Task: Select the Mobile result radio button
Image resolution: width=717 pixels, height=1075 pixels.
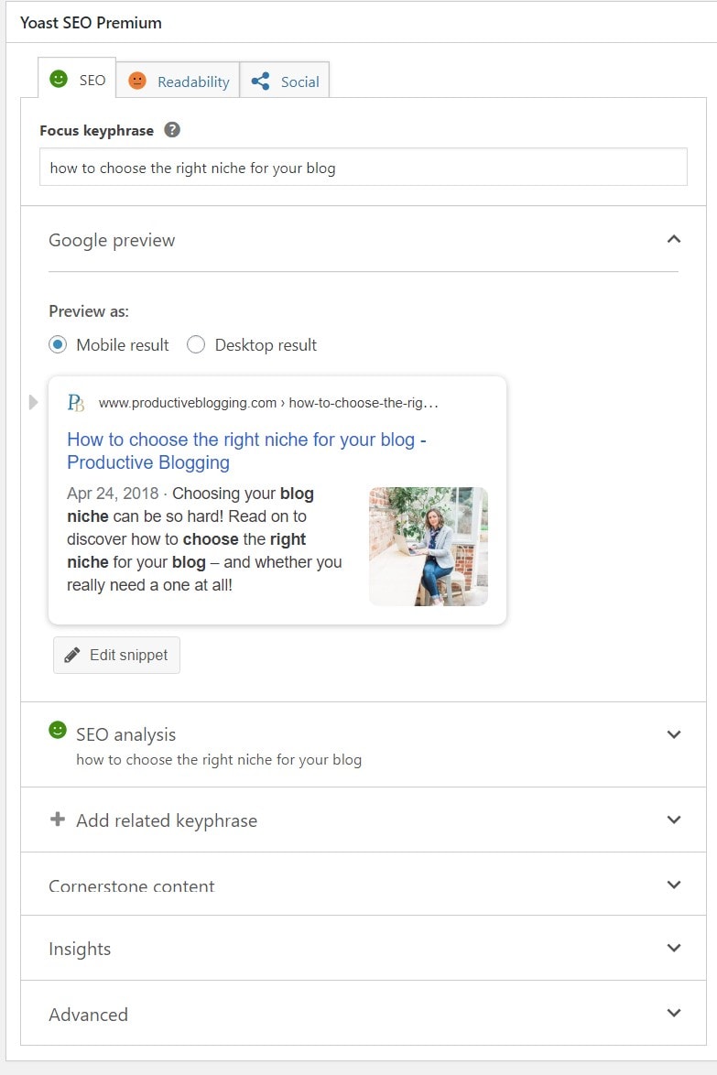Action: tap(59, 344)
